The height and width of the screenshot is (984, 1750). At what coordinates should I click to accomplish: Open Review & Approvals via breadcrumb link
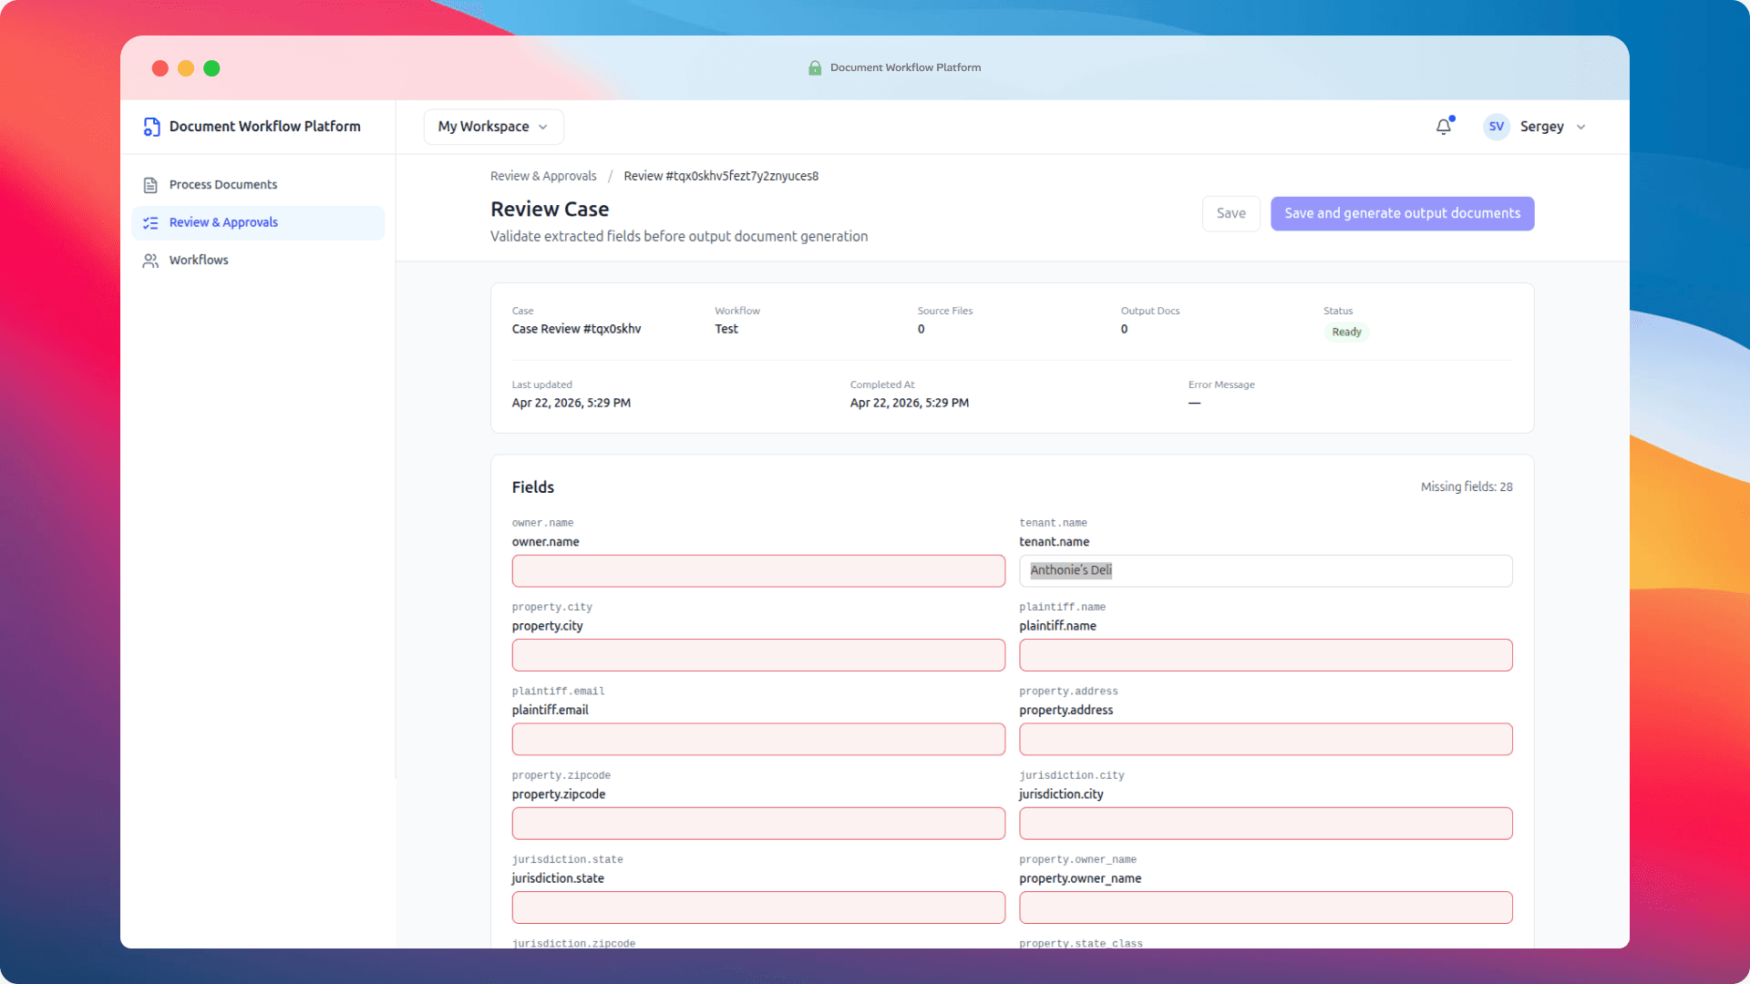coord(543,176)
